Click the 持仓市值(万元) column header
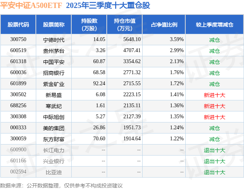Screen dimensions: 244x189 tap(125, 24)
